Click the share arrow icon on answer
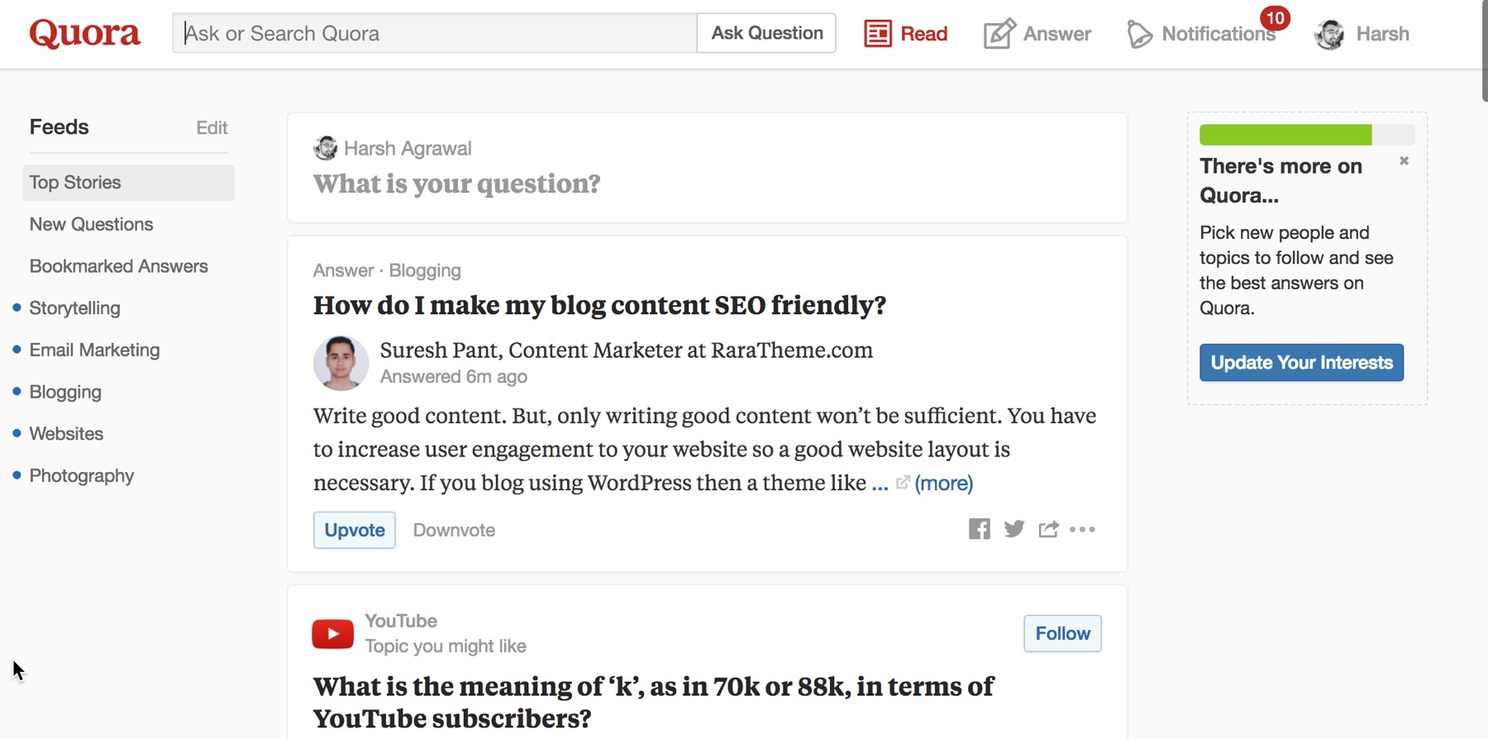The width and height of the screenshot is (1488, 739). tap(1048, 529)
